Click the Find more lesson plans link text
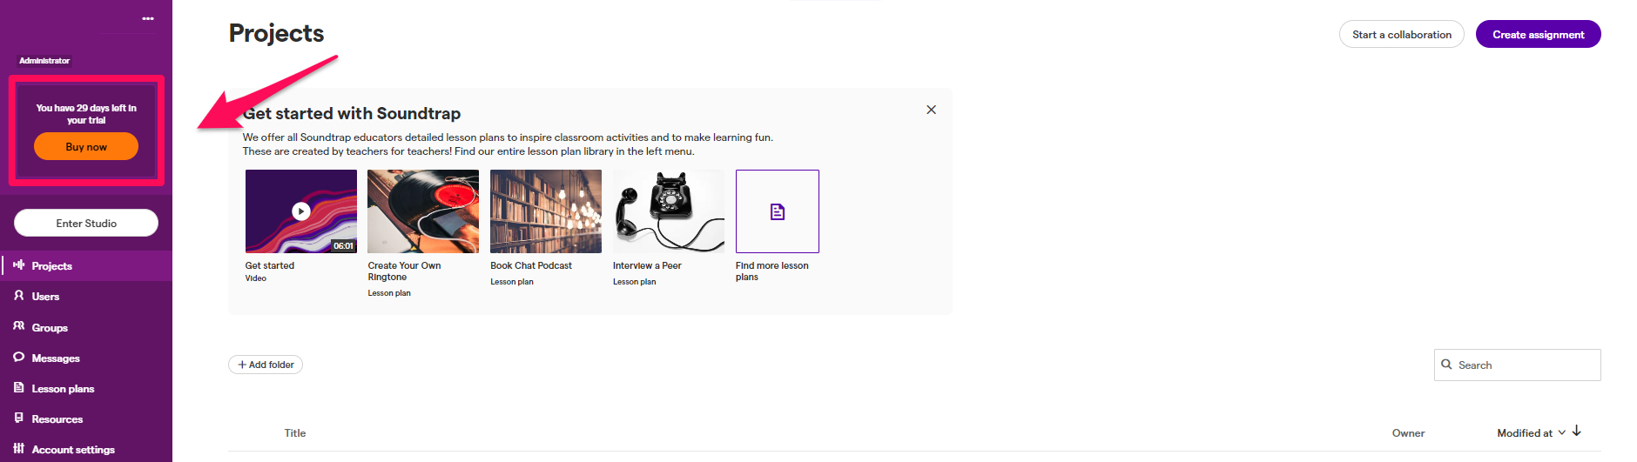The image size is (1637, 462). pos(771,271)
